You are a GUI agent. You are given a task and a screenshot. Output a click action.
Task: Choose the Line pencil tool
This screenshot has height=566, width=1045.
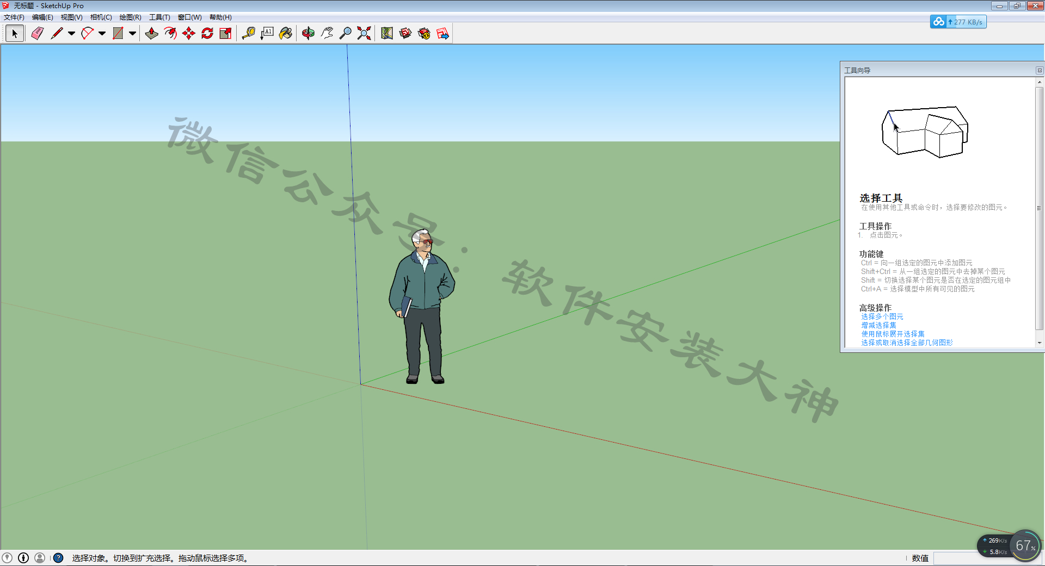57,34
